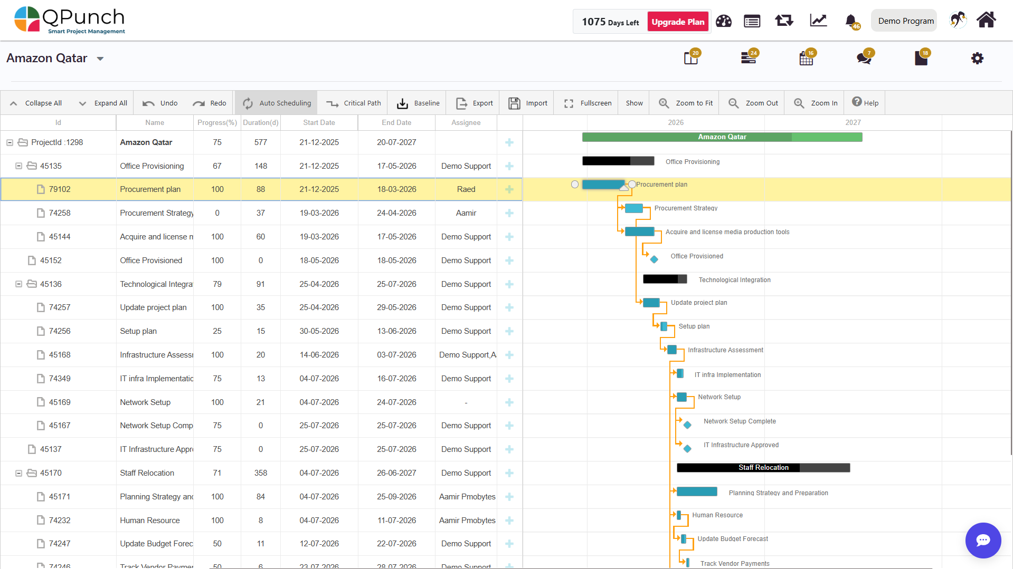Click the Export toolbar option
The height and width of the screenshot is (569, 1013).
tap(474, 103)
